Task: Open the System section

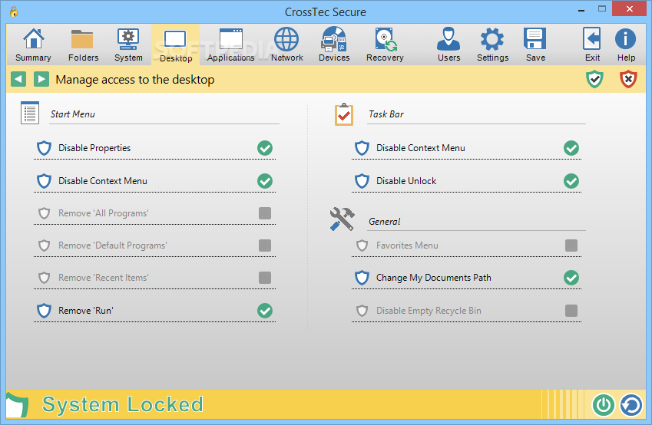Action: pos(128,44)
